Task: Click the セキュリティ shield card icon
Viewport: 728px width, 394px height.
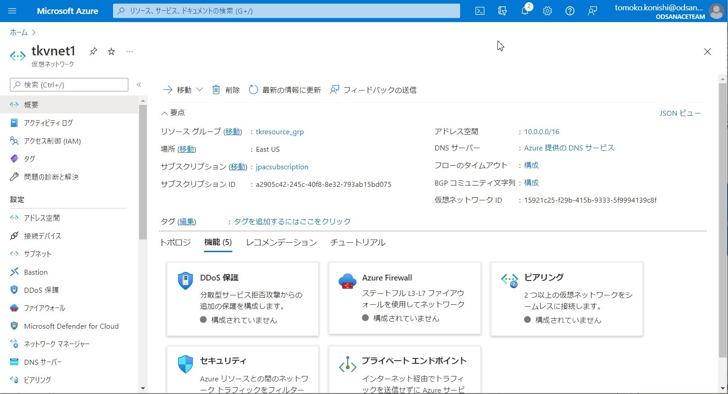Action: [x=185, y=364]
